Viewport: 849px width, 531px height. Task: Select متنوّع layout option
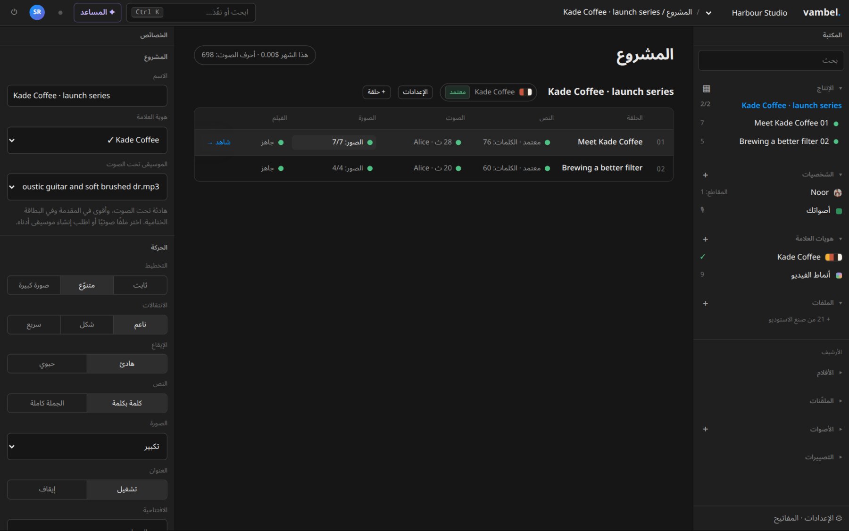coord(87,285)
